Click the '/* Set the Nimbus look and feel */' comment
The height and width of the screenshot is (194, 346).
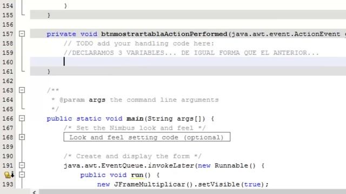[135, 128]
